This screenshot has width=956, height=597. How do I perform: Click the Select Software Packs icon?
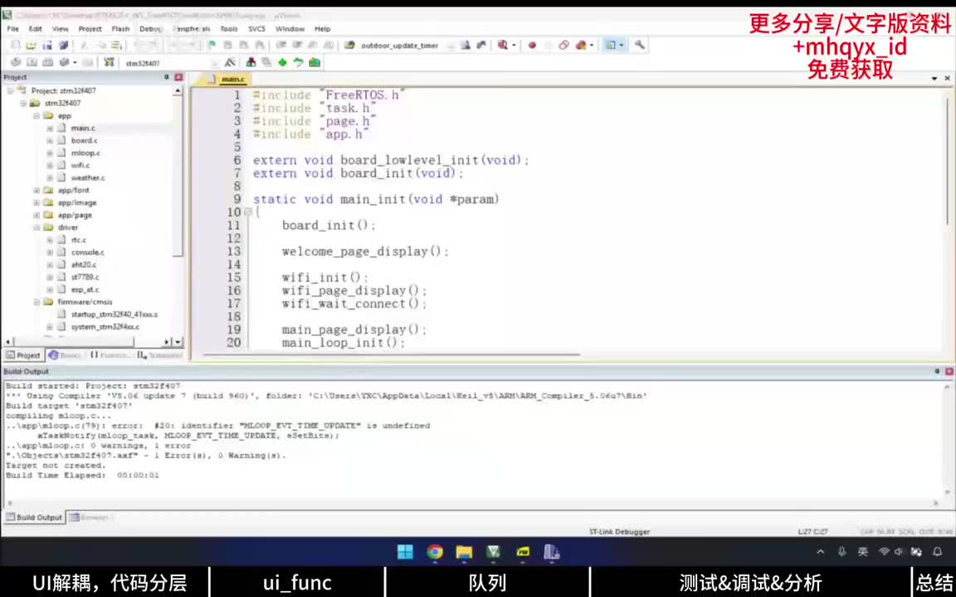tap(298, 63)
